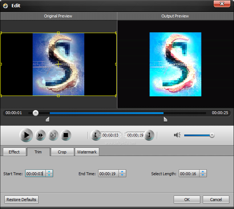The width and height of the screenshot is (234, 209).
Task: Click inside the Select Length field
Action: (189, 173)
